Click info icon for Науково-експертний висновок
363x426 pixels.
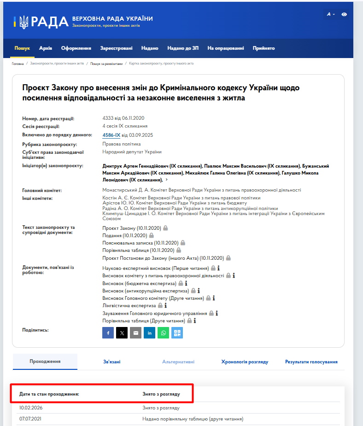218,268
